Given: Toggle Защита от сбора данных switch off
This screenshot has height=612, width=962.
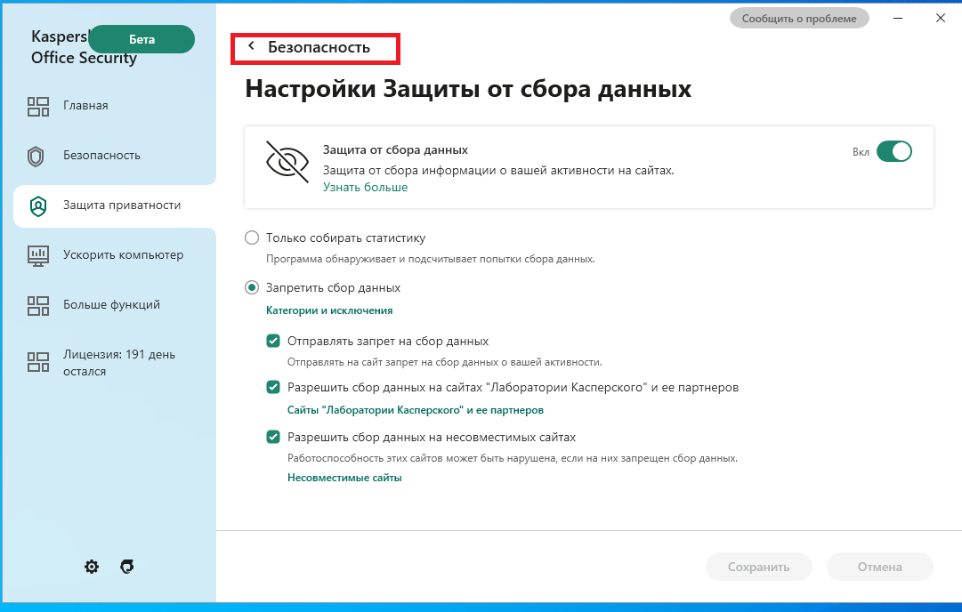Looking at the screenshot, I should (893, 151).
